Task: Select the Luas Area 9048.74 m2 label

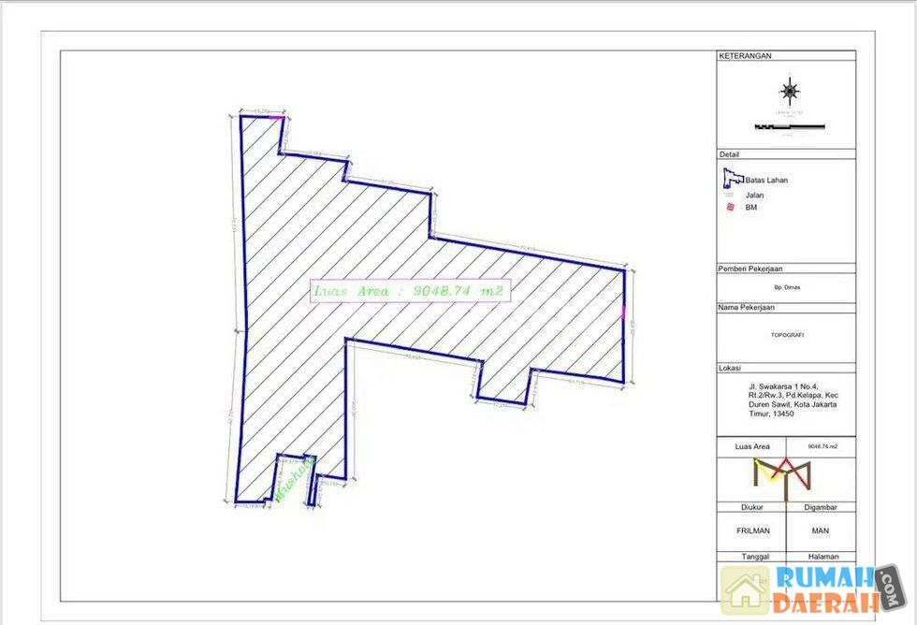Action: [x=409, y=292]
